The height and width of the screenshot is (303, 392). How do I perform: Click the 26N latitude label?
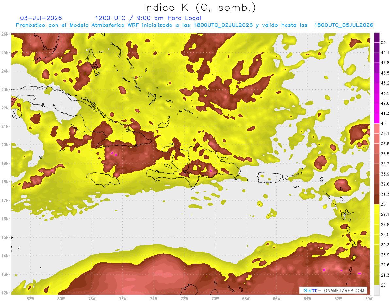point(5,34)
